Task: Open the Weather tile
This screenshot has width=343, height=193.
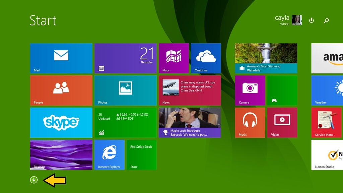Action: pyautogui.click(x=327, y=90)
